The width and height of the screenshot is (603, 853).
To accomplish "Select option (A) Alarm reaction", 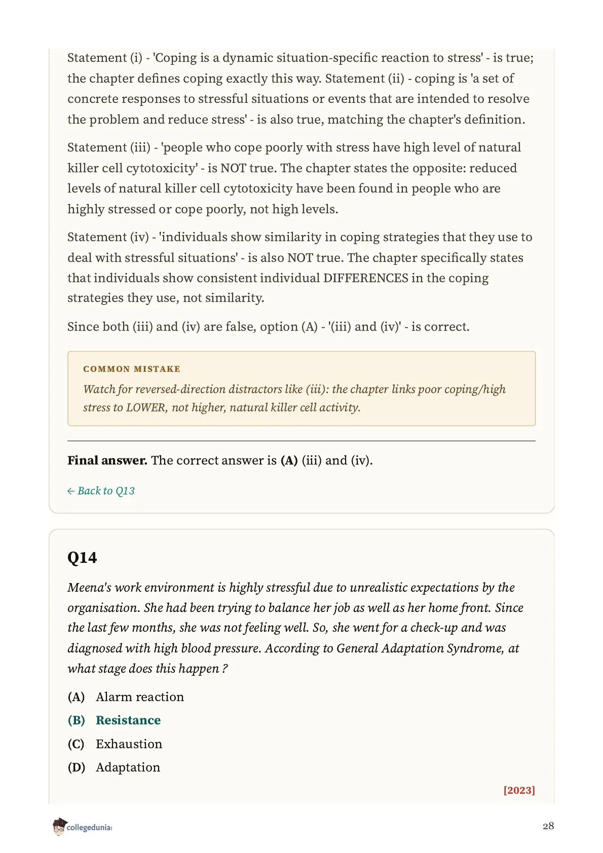I will [x=126, y=697].
